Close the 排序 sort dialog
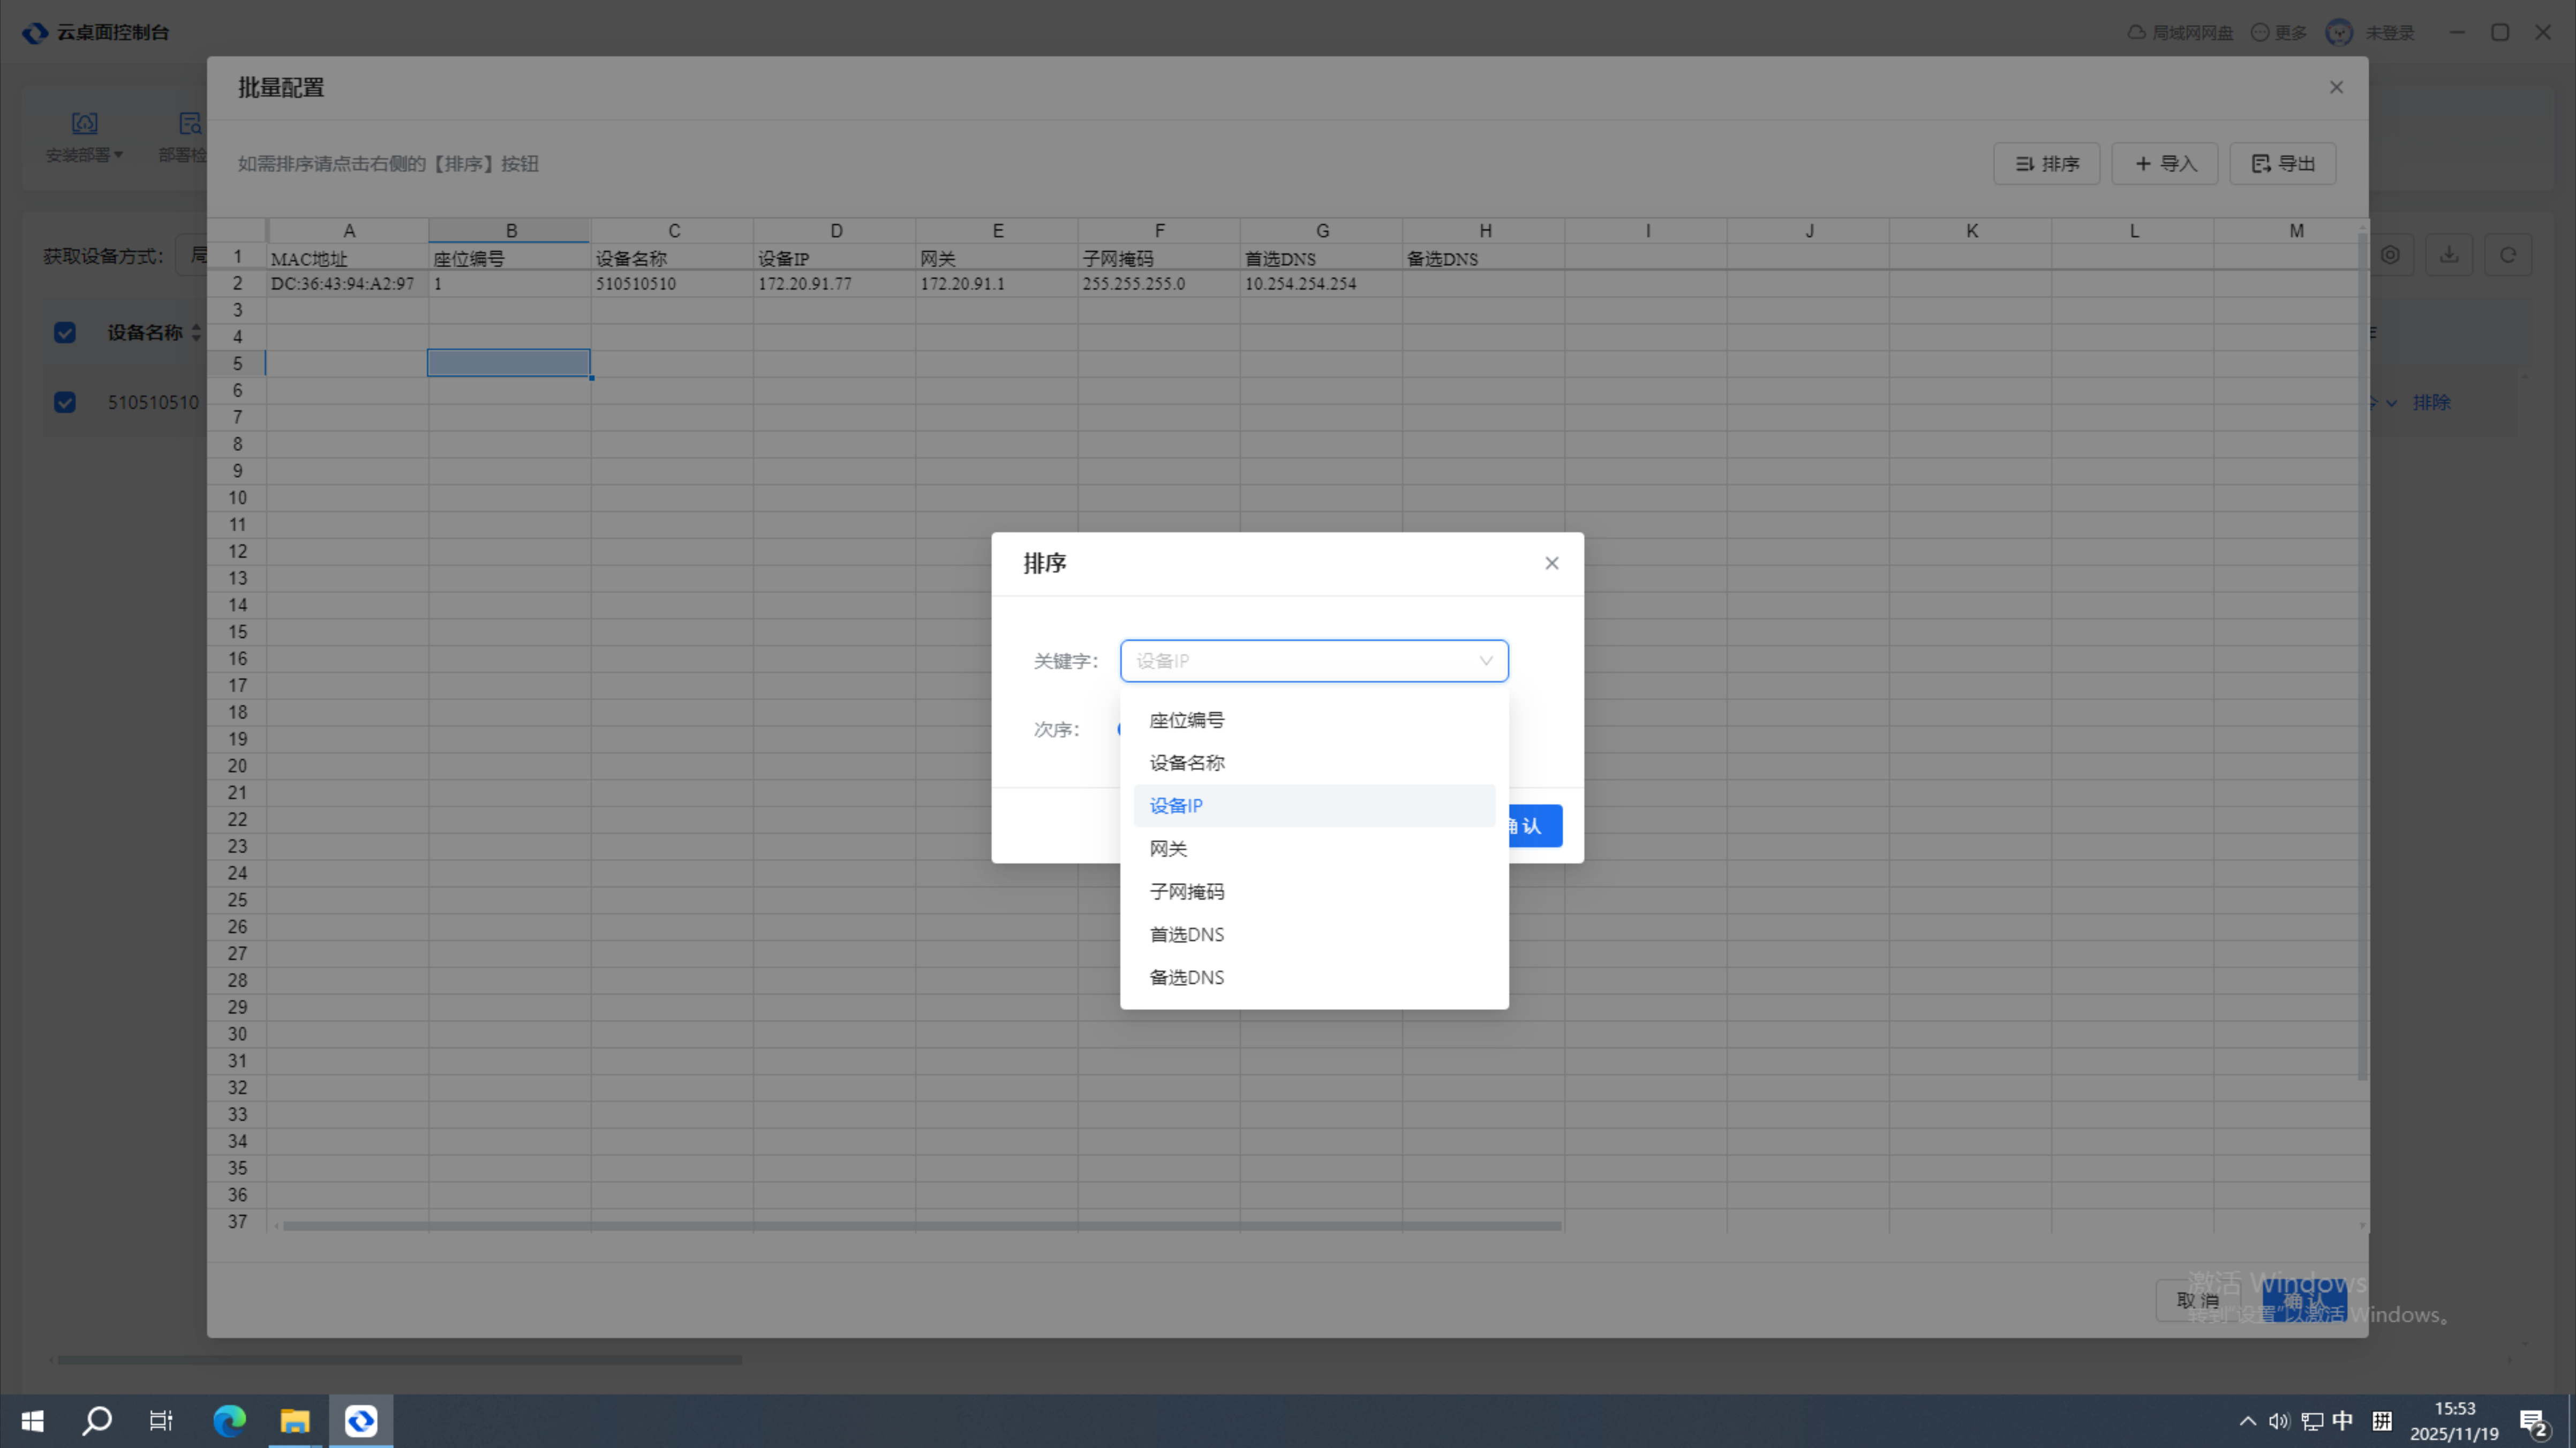The image size is (2576, 1448). pyautogui.click(x=1551, y=563)
